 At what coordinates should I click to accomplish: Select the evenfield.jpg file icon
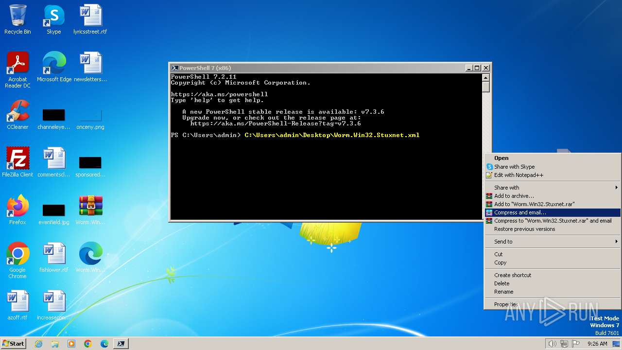tap(53, 214)
